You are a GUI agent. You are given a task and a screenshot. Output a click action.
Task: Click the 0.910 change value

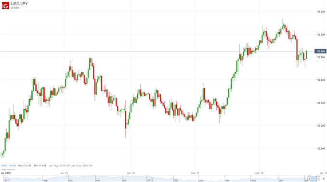[x=4, y=166]
